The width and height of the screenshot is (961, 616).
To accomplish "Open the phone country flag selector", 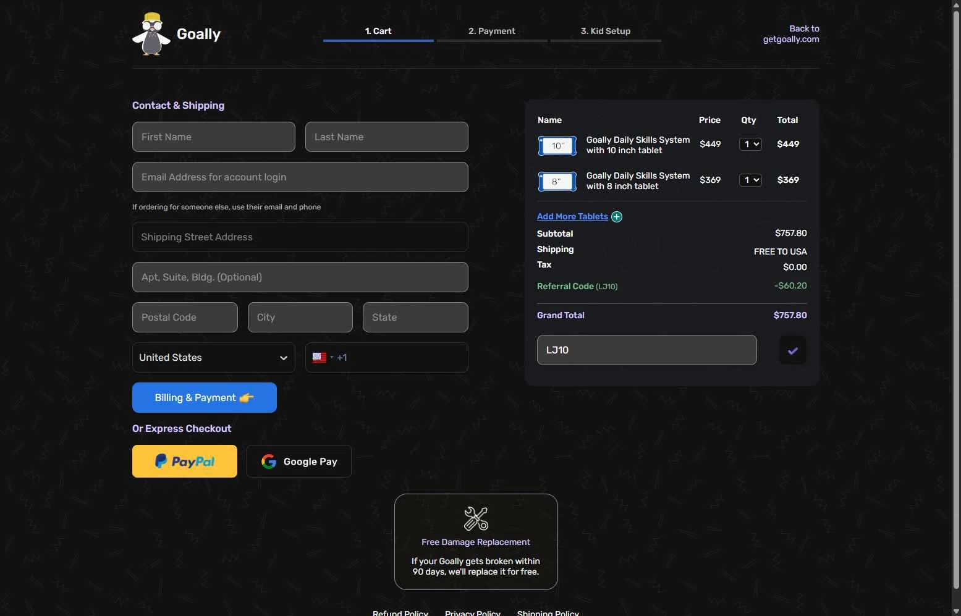I will pos(323,358).
